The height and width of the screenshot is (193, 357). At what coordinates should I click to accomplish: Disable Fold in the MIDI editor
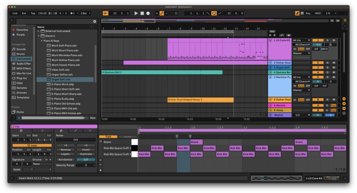pos(108,137)
